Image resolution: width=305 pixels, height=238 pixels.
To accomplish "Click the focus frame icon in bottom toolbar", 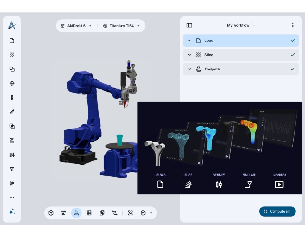I will coord(130,213).
